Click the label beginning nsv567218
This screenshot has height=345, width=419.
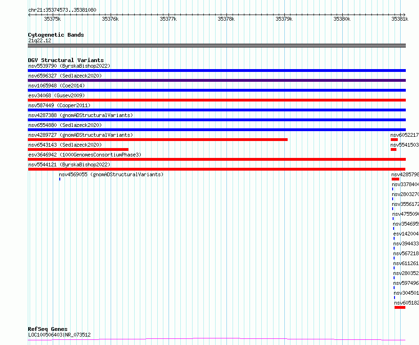[406, 253]
